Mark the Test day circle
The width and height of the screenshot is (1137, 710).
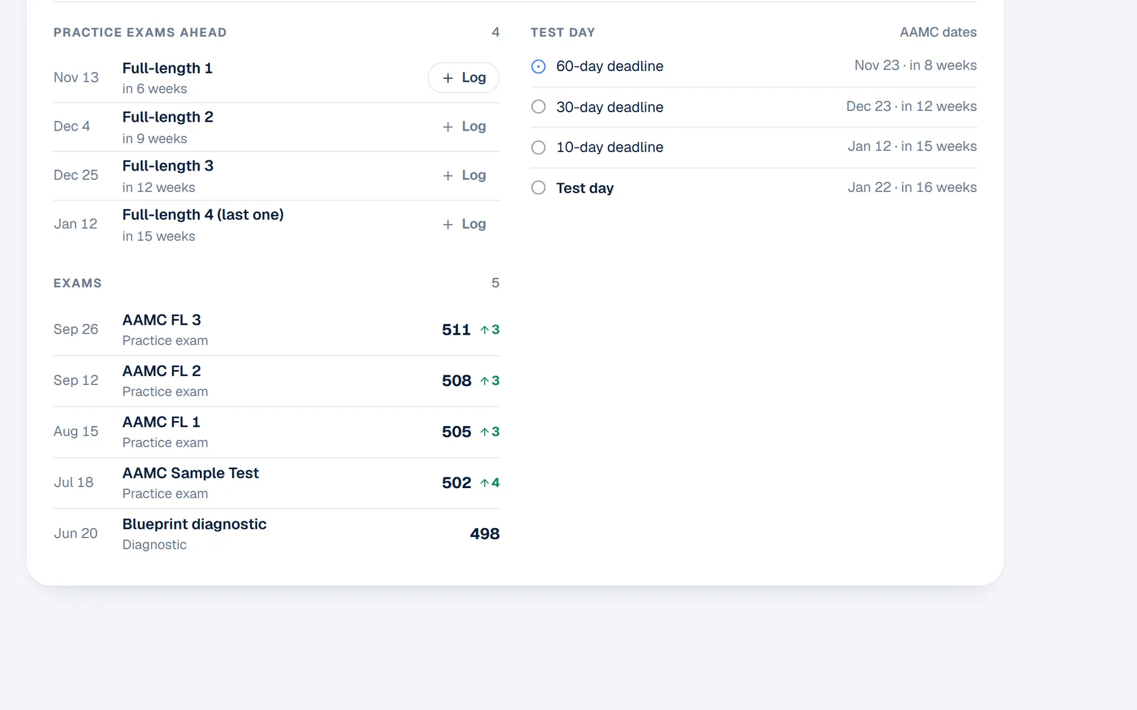coord(538,188)
